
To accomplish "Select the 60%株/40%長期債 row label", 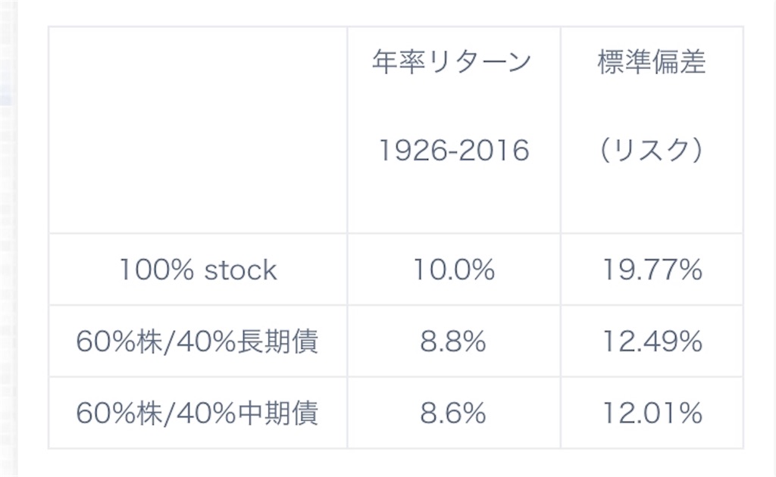I will pyautogui.click(x=197, y=341).
